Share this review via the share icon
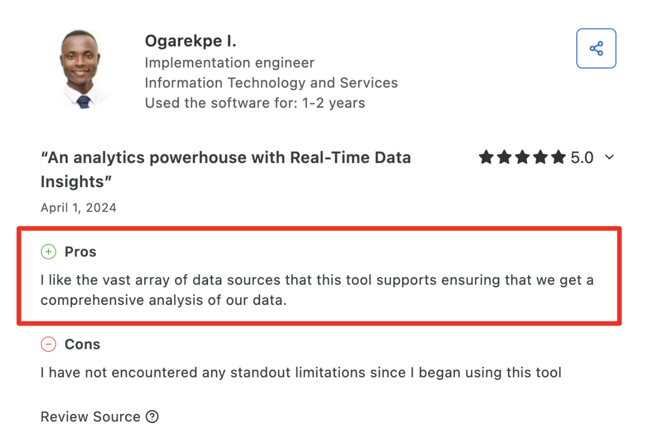662x428 pixels. [596, 48]
